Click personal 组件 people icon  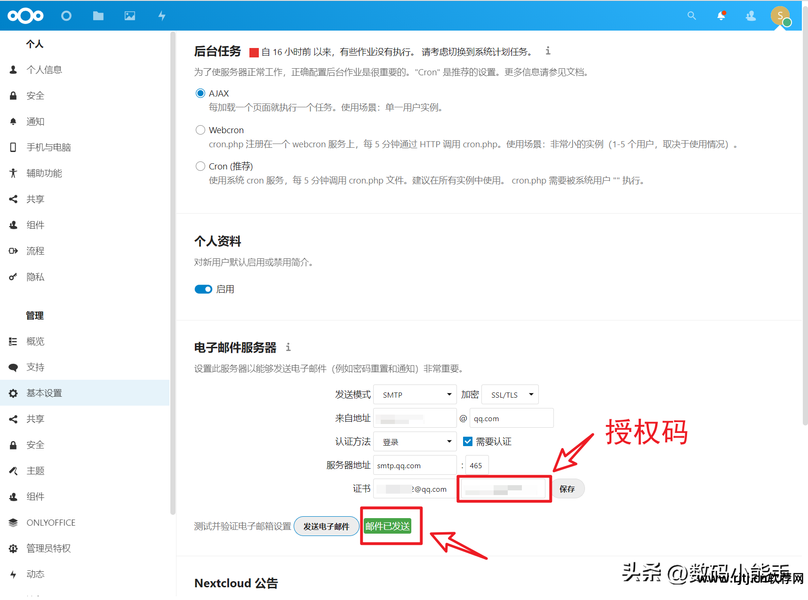click(13, 225)
